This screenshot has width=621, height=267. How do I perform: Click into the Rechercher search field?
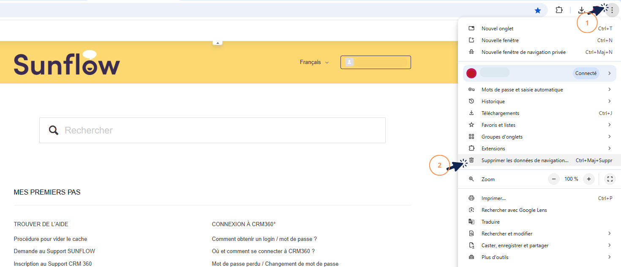tap(212, 130)
